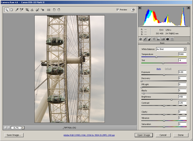Open the HSL / Grayscale tab
Screen dimensions: 193x141
click(x=154, y=39)
